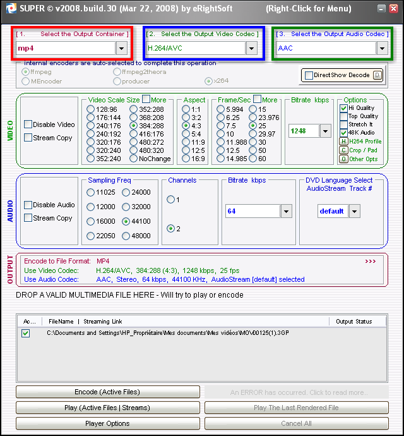The height and width of the screenshot is (436, 404).
Task: Tick More checkbox for Video Scale Size
Action: (x=146, y=99)
